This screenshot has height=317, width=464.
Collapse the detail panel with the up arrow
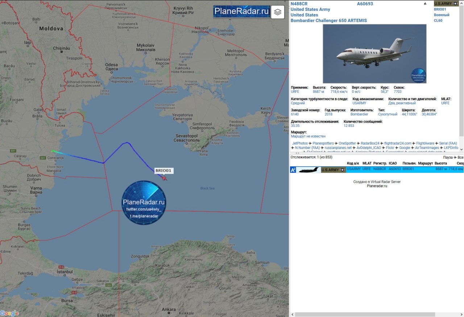tap(425, 4)
